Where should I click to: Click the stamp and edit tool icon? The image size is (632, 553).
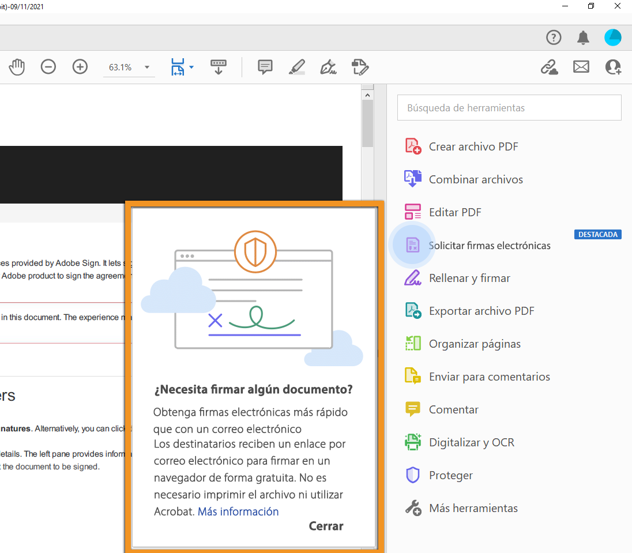pos(360,67)
